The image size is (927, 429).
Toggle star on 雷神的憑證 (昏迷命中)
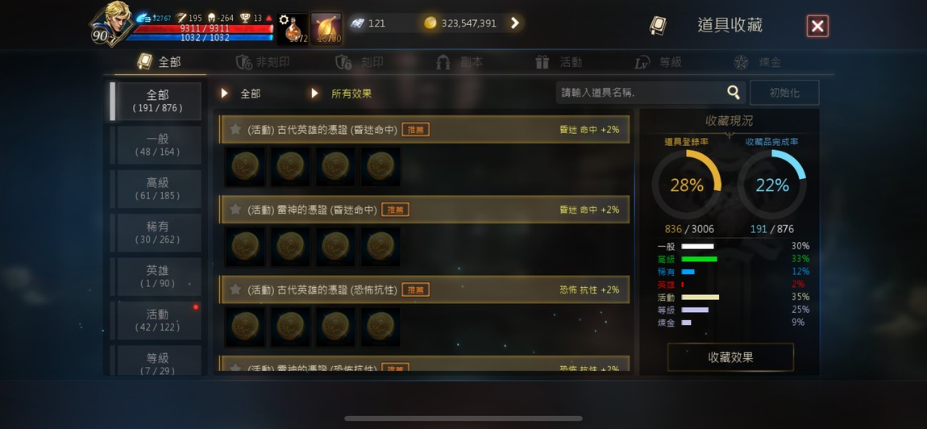pos(235,209)
